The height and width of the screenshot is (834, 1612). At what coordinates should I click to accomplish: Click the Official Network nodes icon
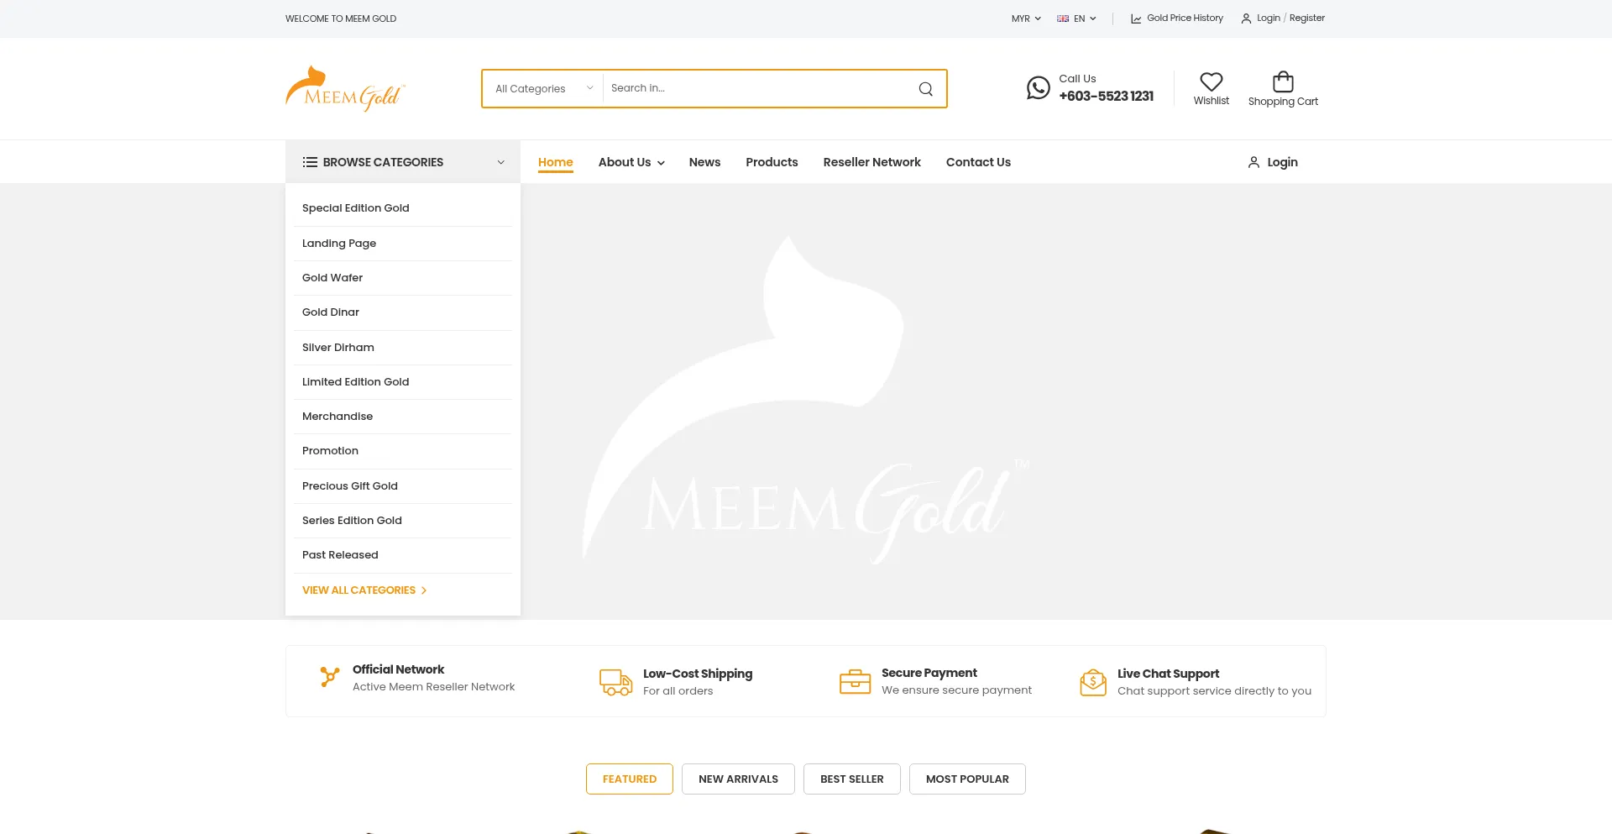point(329,677)
